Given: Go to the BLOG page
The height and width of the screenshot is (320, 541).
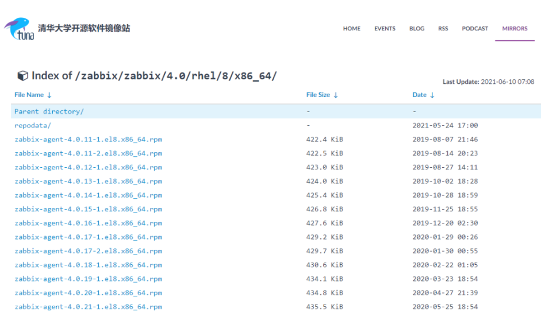Looking at the screenshot, I should pos(417,29).
